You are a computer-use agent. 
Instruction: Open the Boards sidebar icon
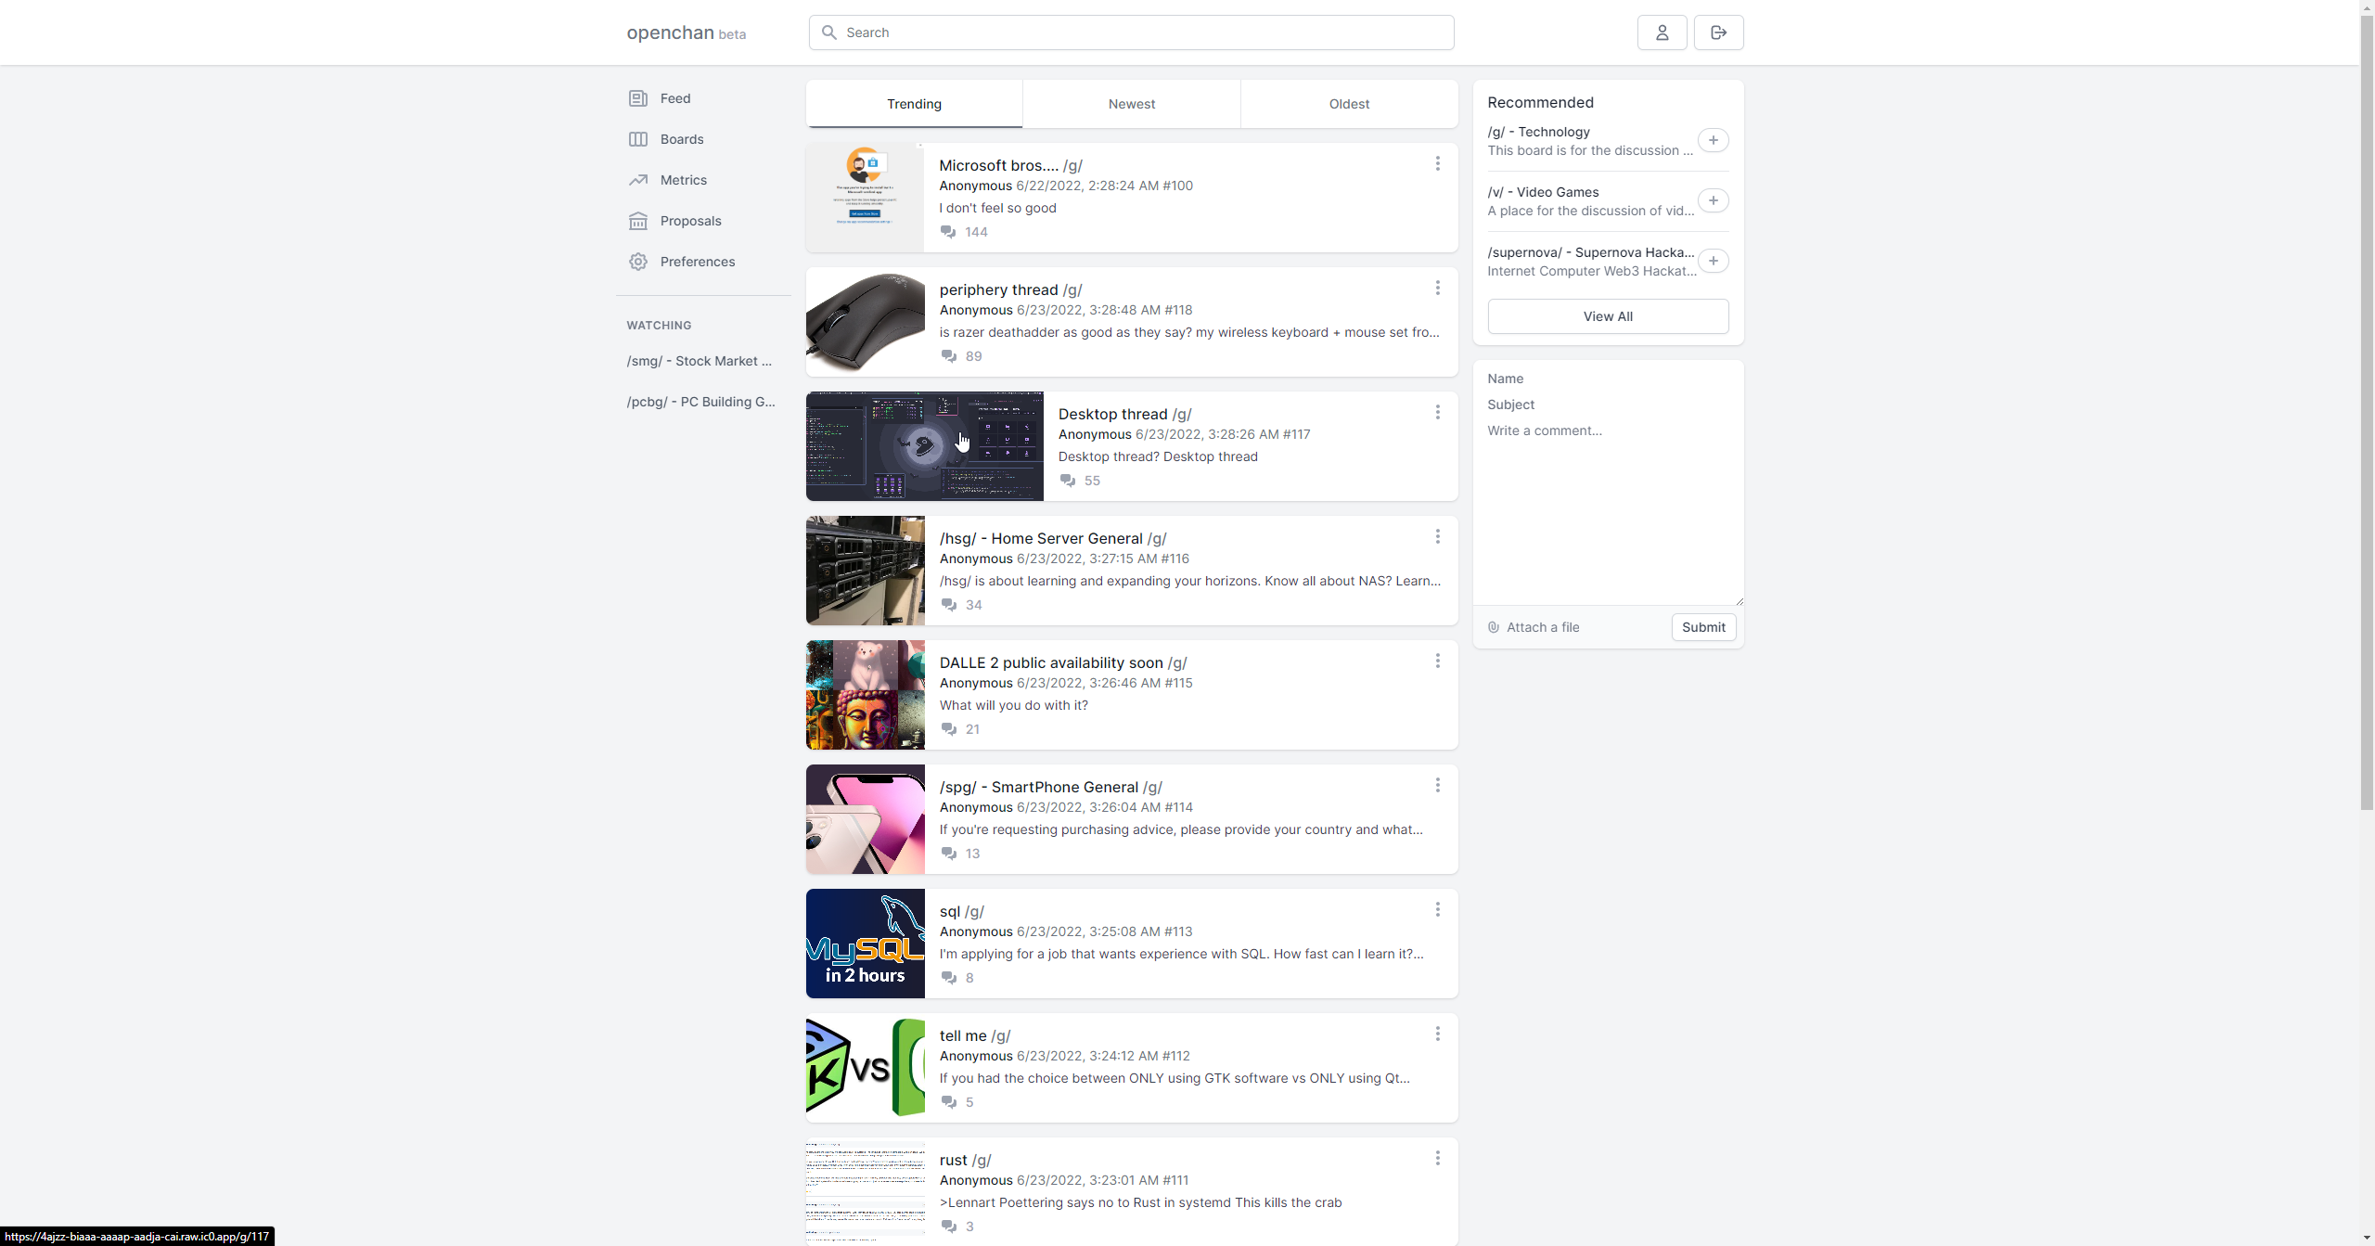click(638, 139)
